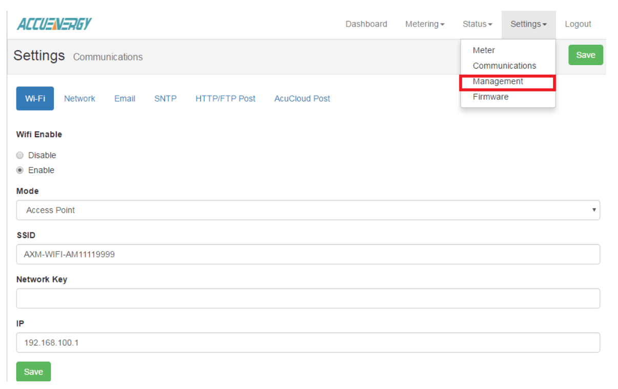Open the Mode Access Point dropdown
The height and width of the screenshot is (389, 618).
tap(308, 210)
